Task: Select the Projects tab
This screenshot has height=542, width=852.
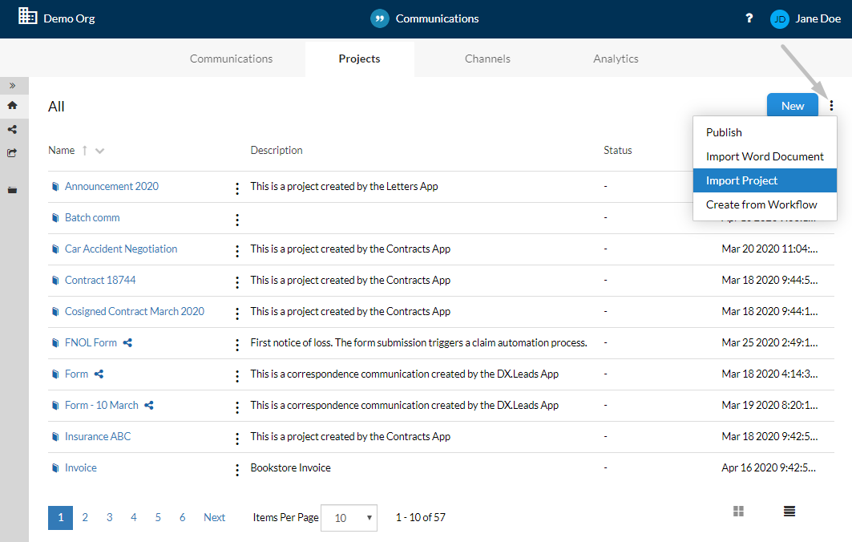Action: coord(359,59)
